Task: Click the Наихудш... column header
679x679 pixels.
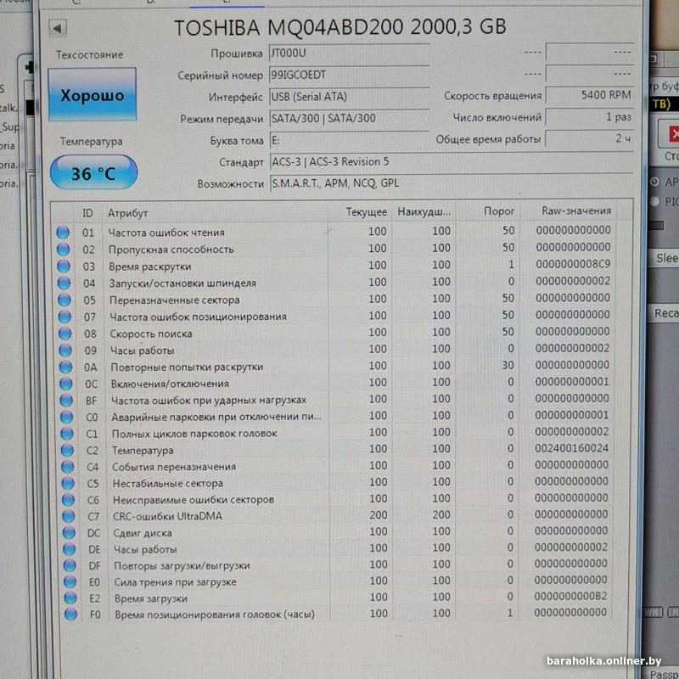Action: pyautogui.click(x=424, y=211)
